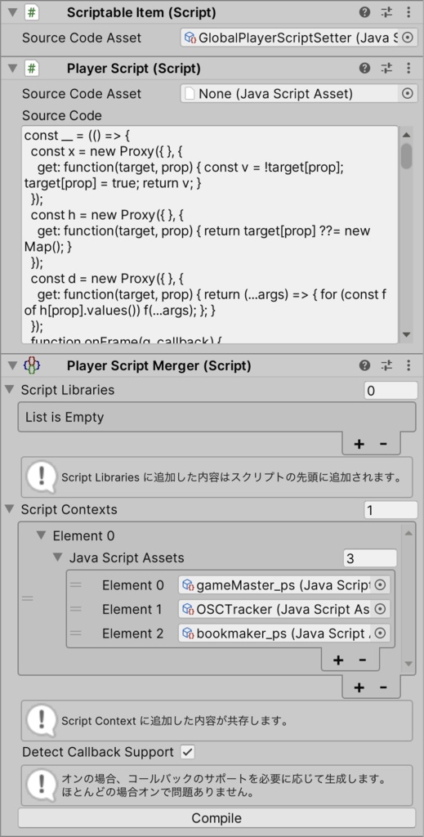Click info icon beside Script Context message
Image resolution: width=424 pixels, height=837 pixels.
pyautogui.click(x=41, y=720)
